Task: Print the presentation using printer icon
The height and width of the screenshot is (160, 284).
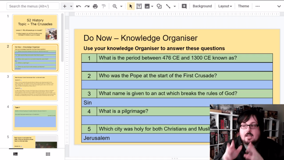Action: pyautogui.click(x=95, y=6)
